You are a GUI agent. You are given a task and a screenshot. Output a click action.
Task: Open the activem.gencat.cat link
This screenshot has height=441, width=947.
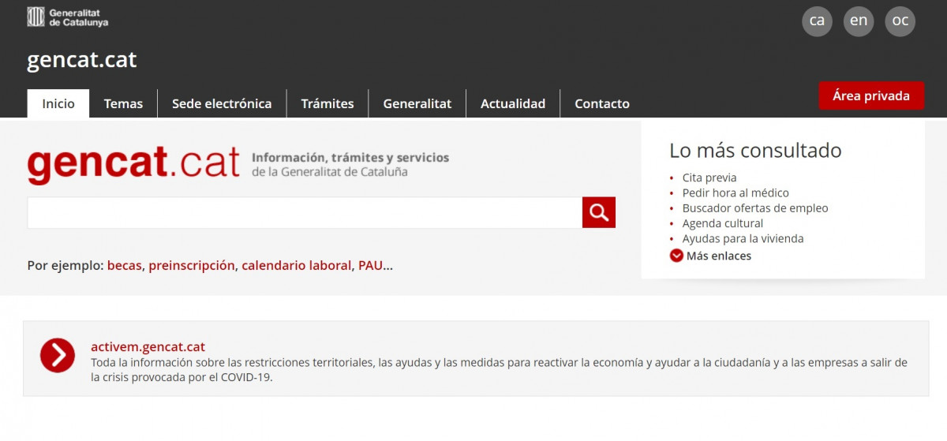pos(148,346)
